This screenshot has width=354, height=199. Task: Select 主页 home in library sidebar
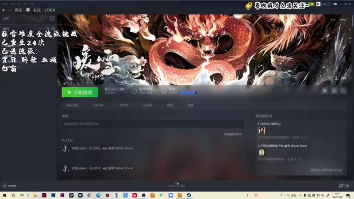click(x=6, y=19)
